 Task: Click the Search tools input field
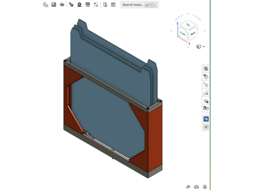click(x=133, y=5)
